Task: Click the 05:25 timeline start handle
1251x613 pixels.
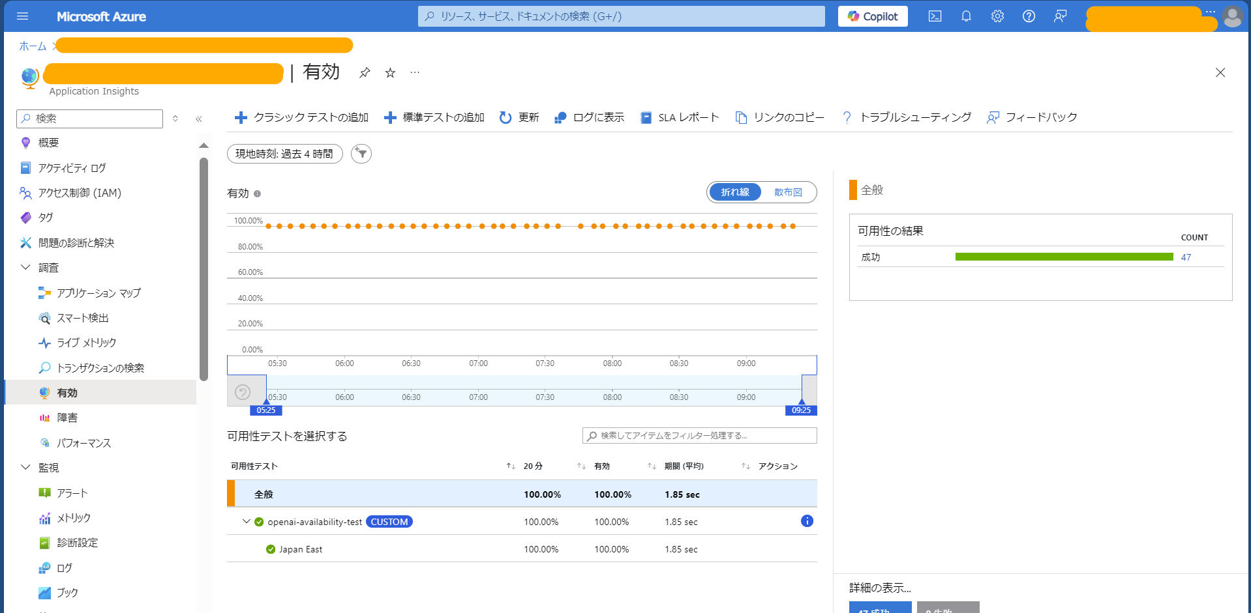Action: [266, 410]
